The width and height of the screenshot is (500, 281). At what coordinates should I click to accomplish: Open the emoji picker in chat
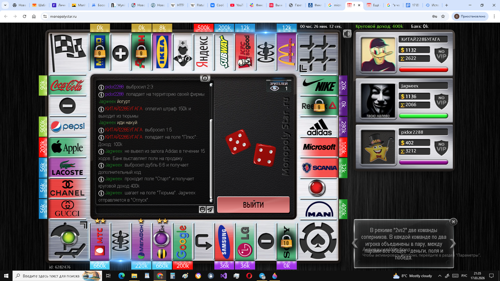[202, 210]
